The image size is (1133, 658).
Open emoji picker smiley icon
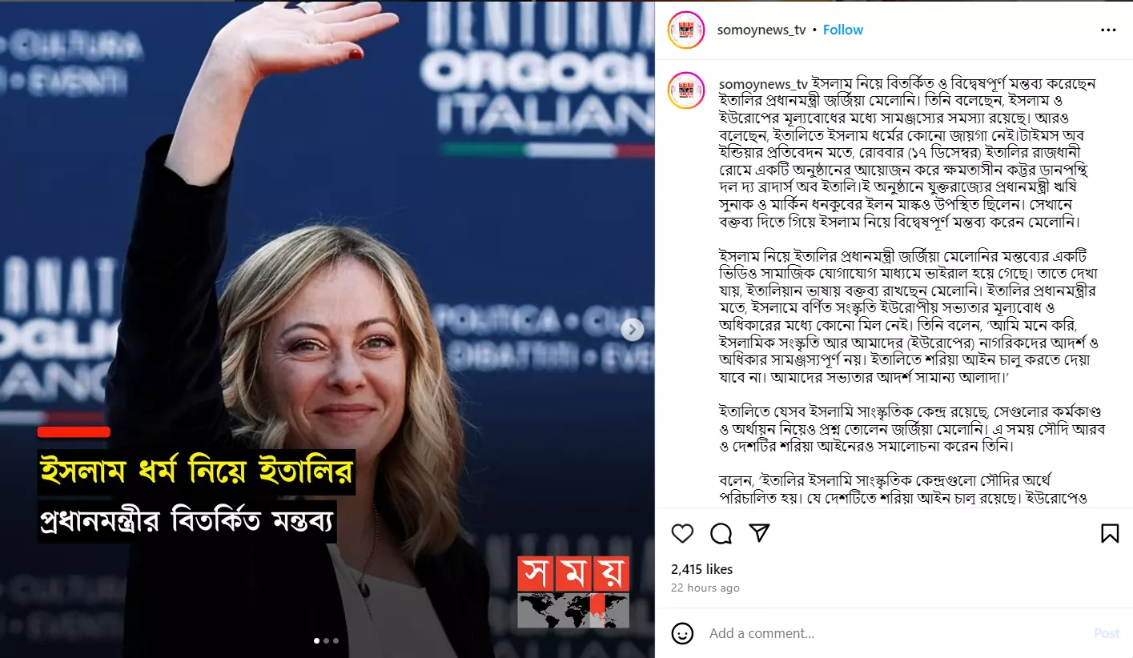[x=682, y=633]
